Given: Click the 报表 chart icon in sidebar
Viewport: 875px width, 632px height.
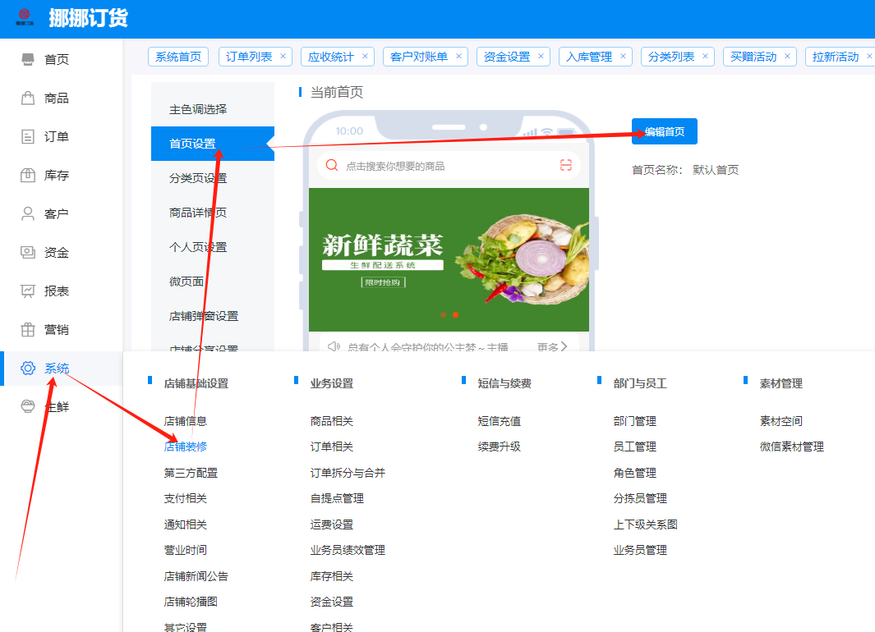Looking at the screenshot, I should pos(28,291).
